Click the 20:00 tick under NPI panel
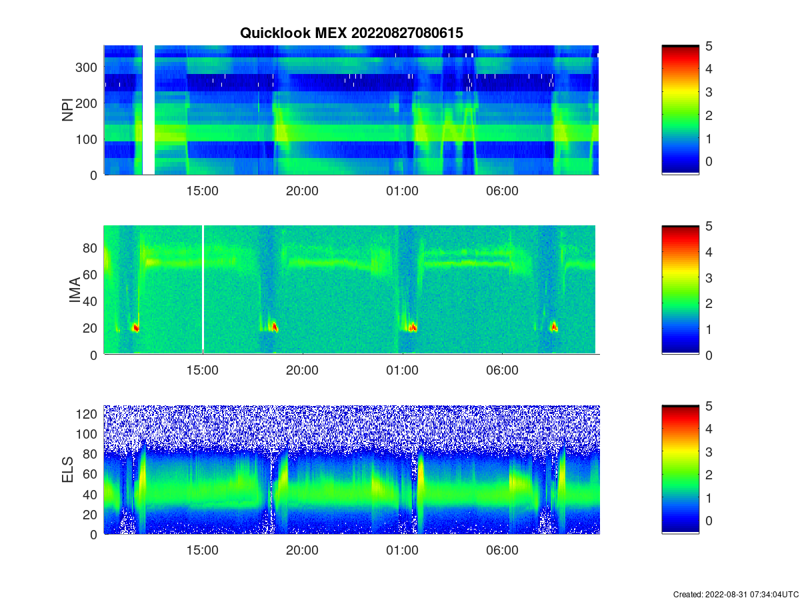The image size is (800, 600). (303, 191)
